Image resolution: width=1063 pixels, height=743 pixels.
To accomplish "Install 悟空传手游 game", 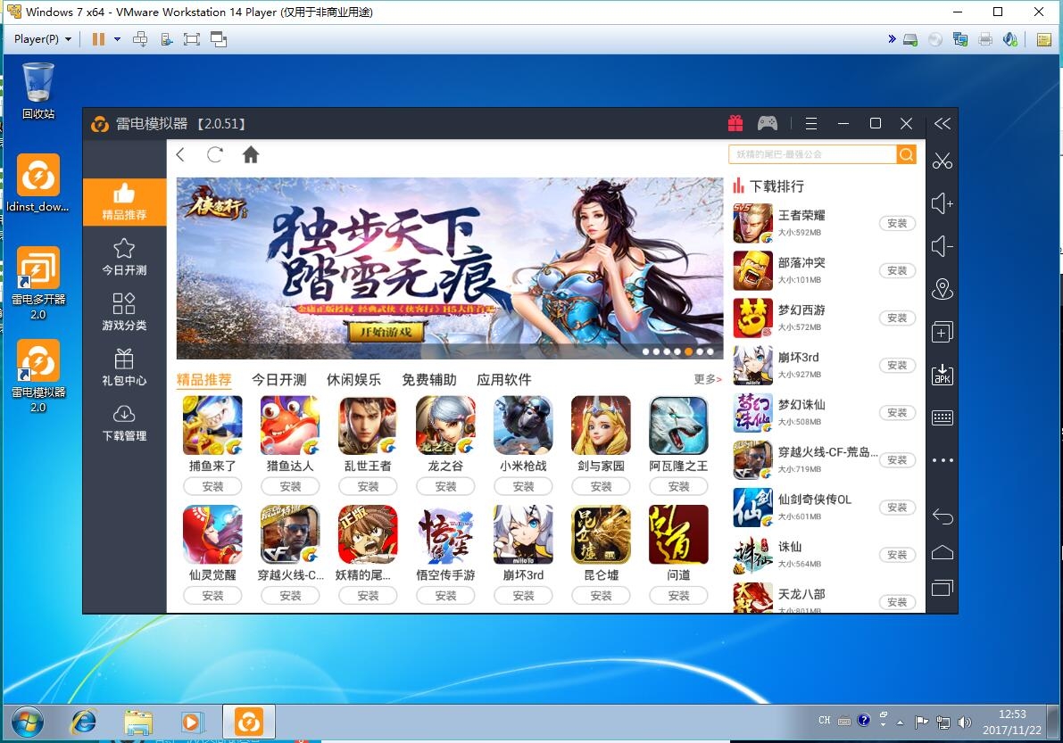I will (445, 595).
